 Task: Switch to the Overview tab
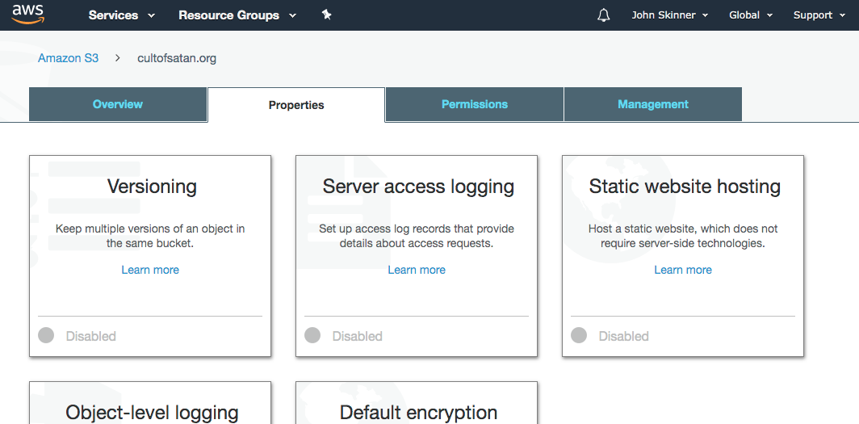click(x=118, y=104)
